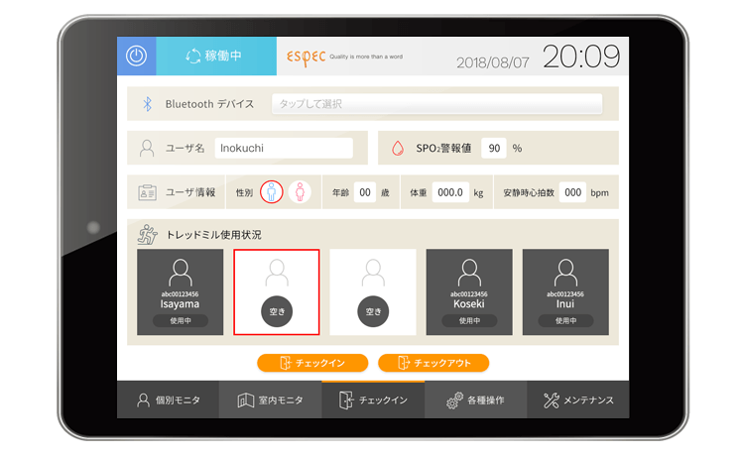Click the ID card icon beside ユーザ情報
744x456 pixels.
(x=147, y=192)
